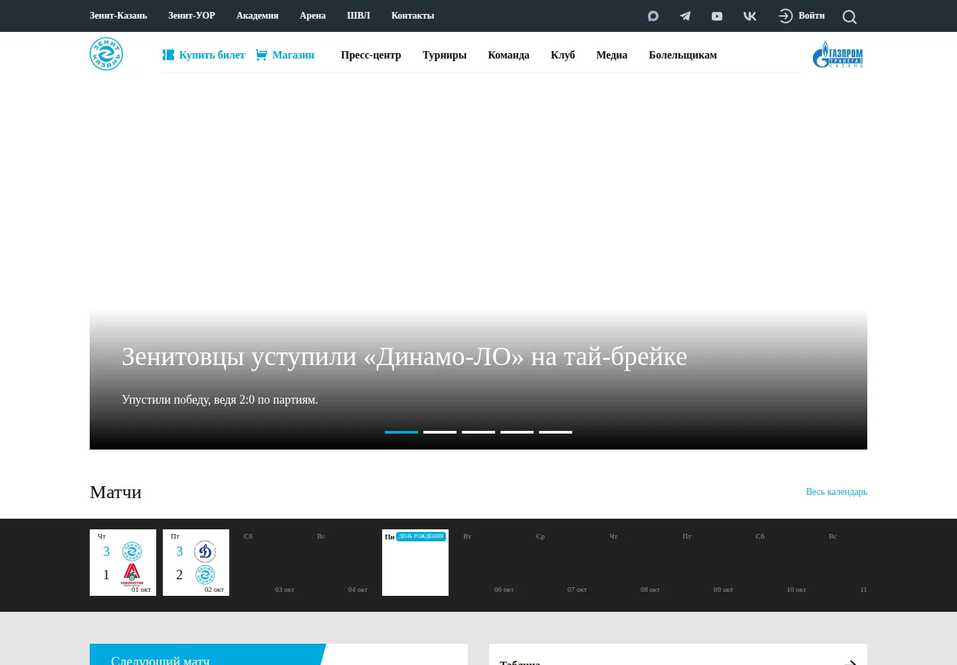
Task: Open the Зенит-Казань top menu item
Action: tap(118, 15)
